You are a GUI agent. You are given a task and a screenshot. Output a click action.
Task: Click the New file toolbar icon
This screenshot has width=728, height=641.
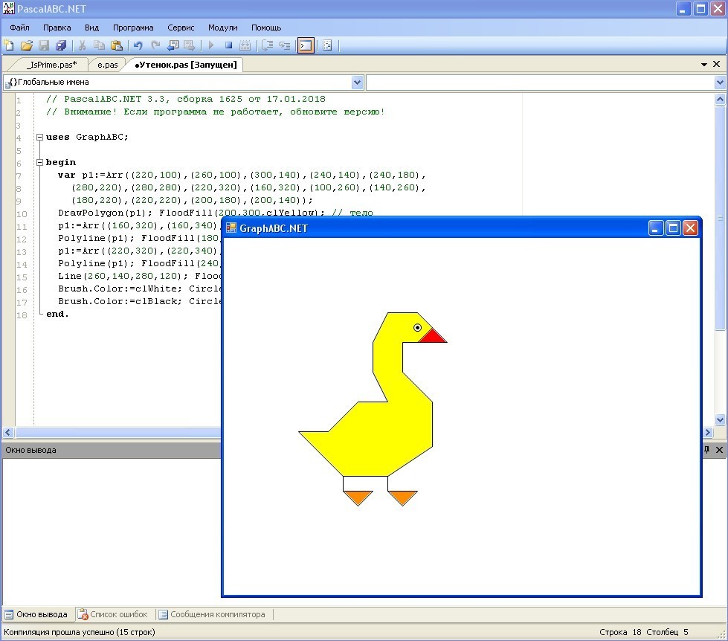[9, 45]
